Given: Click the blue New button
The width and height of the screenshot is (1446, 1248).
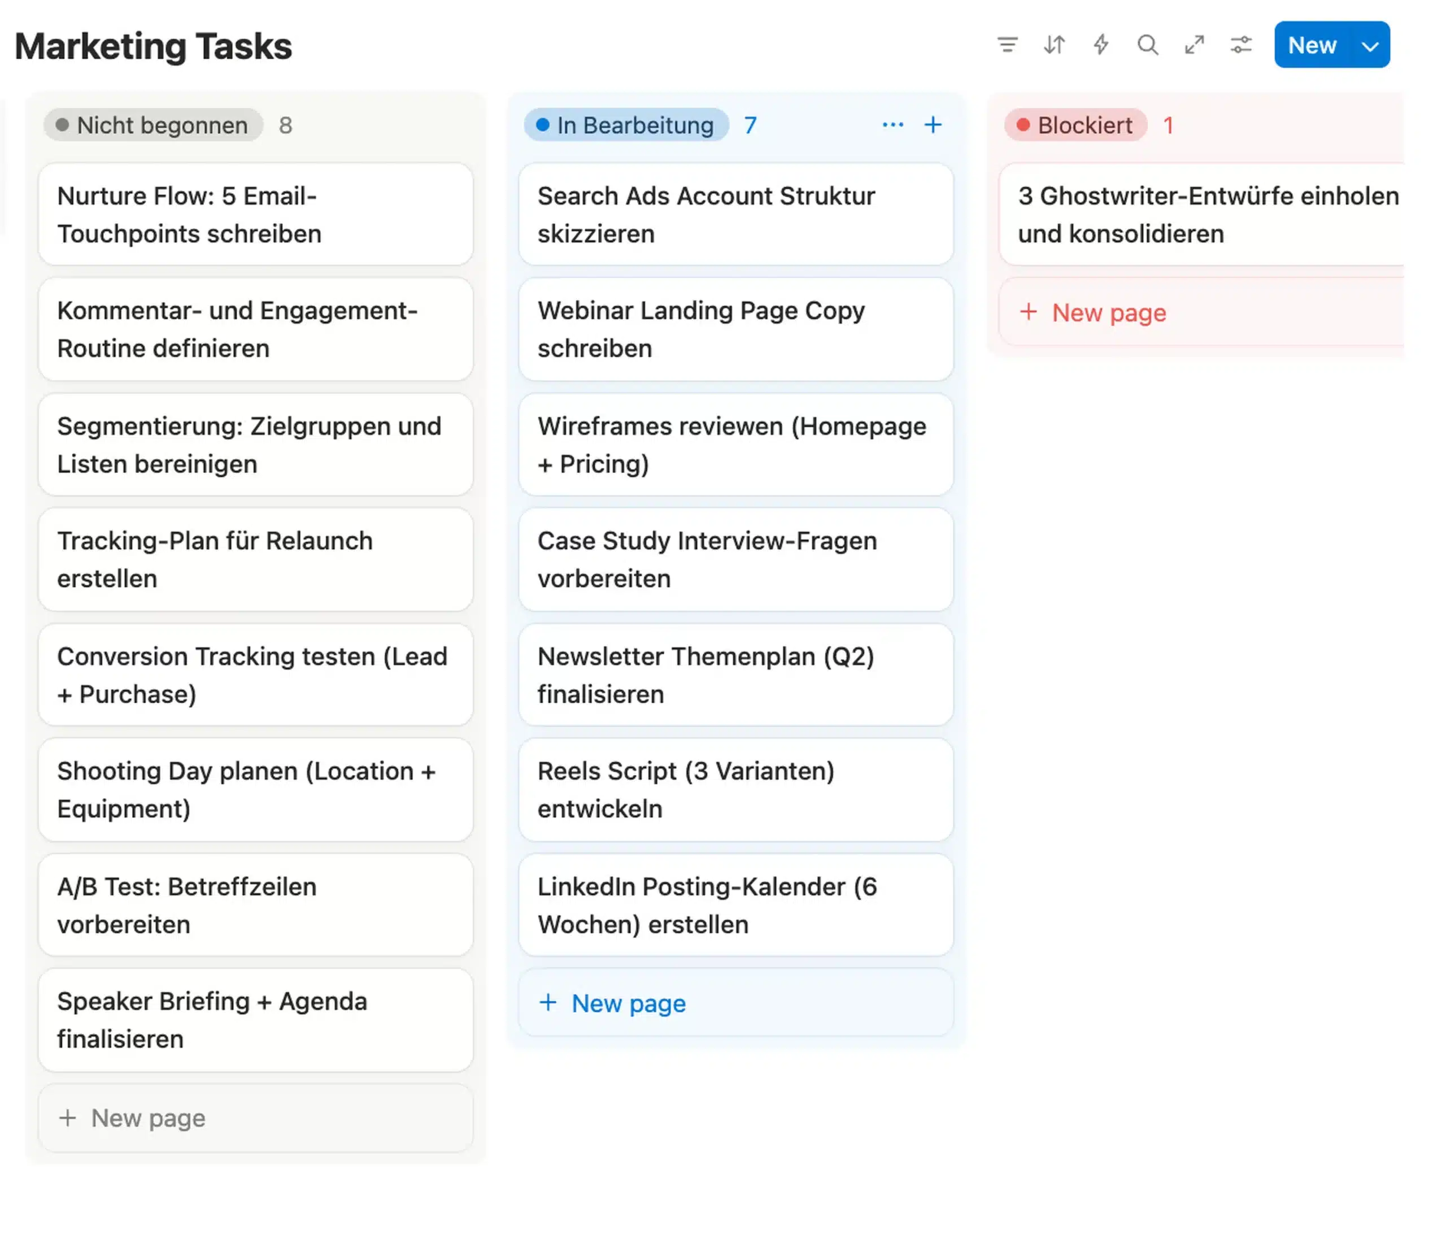Looking at the screenshot, I should [1312, 45].
